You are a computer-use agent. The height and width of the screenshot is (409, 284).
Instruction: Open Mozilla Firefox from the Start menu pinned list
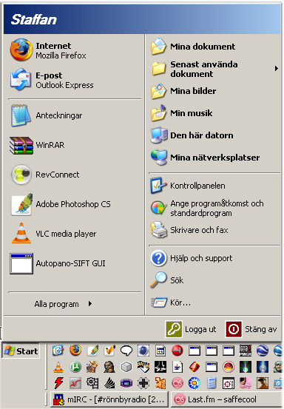(75, 50)
